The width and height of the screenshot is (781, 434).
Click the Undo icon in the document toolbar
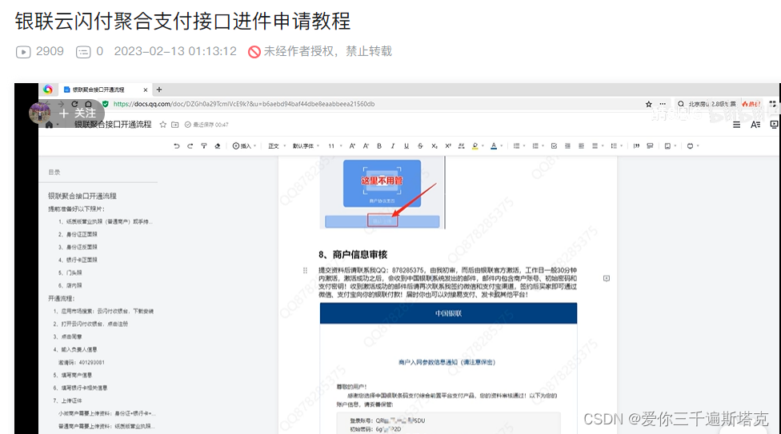coord(176,145)
